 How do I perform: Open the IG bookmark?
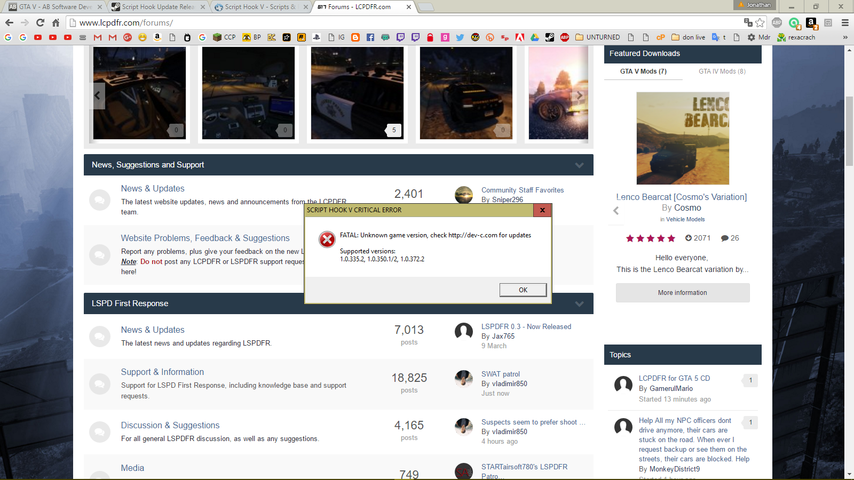point(336,37)
